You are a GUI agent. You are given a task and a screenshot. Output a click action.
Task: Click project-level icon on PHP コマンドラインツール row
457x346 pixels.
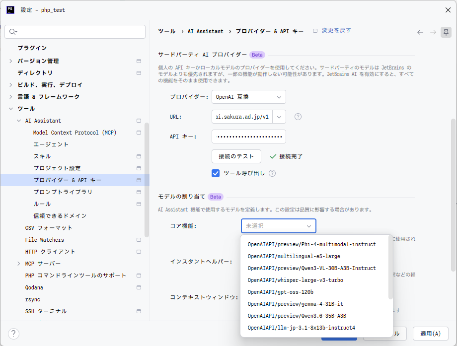139,276
